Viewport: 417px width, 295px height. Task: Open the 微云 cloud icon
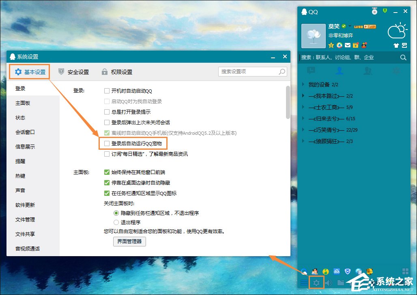337,272
